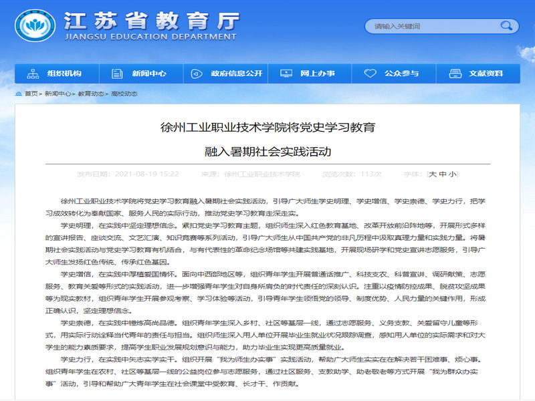Screen dimensions: 535x401
Task: Open 公众参与 via its heart icon
Action: point(370,74)
